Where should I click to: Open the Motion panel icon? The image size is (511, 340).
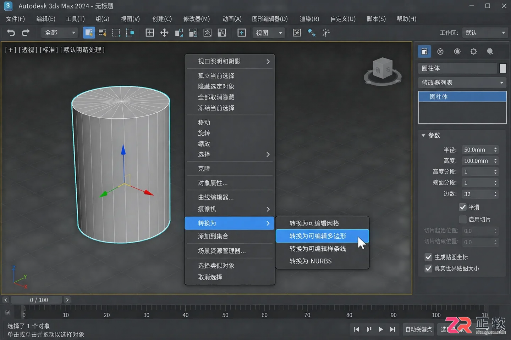click(x=457, y=51)
